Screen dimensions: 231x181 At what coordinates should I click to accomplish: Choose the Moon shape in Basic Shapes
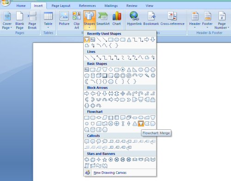click(87, 82)
